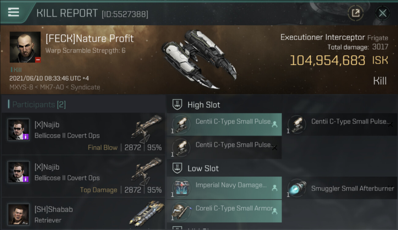
Task: Open the hamburger menu icon
Action: tap(13, 12)
